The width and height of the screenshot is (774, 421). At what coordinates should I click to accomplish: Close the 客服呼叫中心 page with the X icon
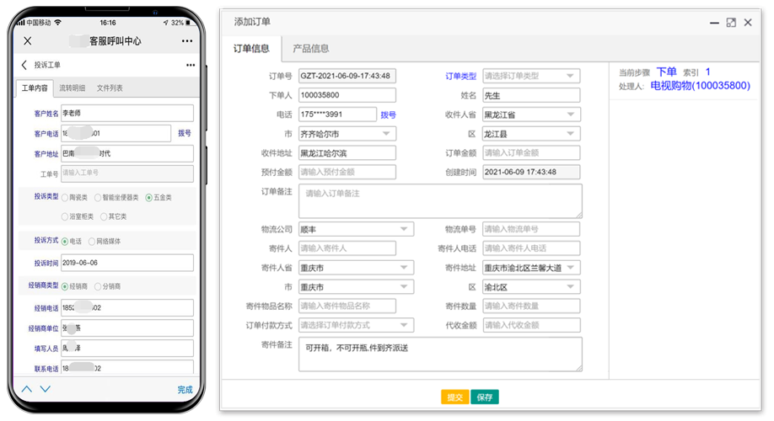[x=28, y=40]
